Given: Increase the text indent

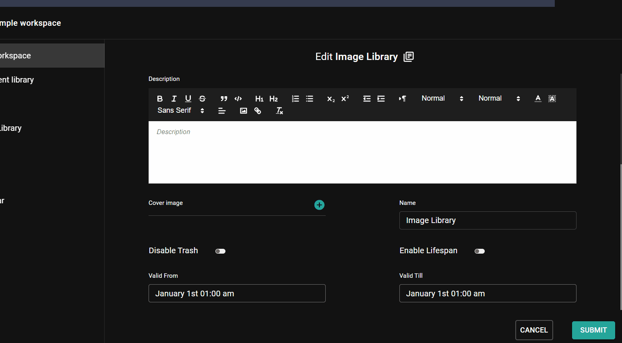Looking at the screenshot, I should (x=381, y=99).
